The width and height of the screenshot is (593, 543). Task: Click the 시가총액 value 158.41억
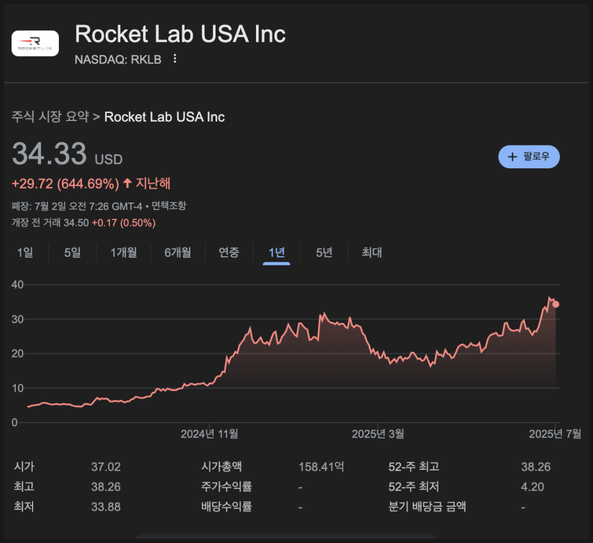click(322, 467)
